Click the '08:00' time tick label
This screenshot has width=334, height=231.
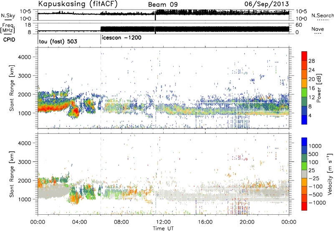click(121, 222)
